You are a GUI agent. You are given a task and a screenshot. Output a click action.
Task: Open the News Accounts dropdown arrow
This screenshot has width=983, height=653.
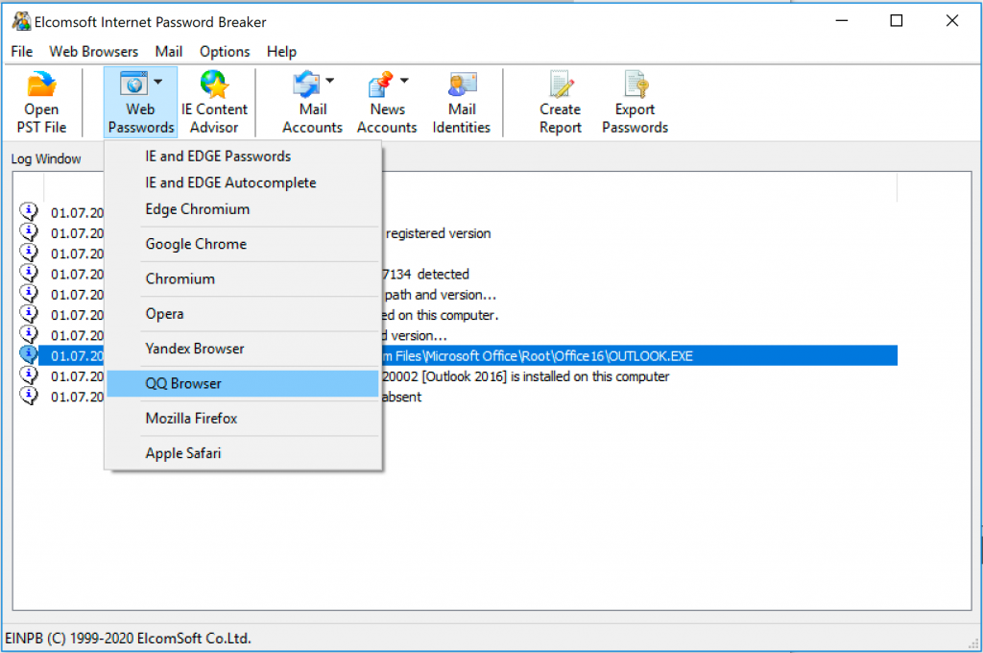tap(404, 82)
